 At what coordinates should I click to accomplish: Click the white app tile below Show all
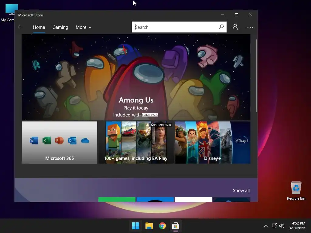click(193, 200)
